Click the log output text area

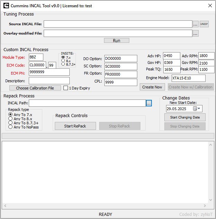click(105, 172)
